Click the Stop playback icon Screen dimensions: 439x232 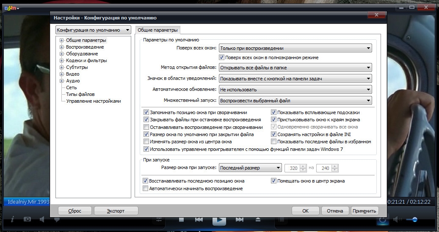(181, 220)
